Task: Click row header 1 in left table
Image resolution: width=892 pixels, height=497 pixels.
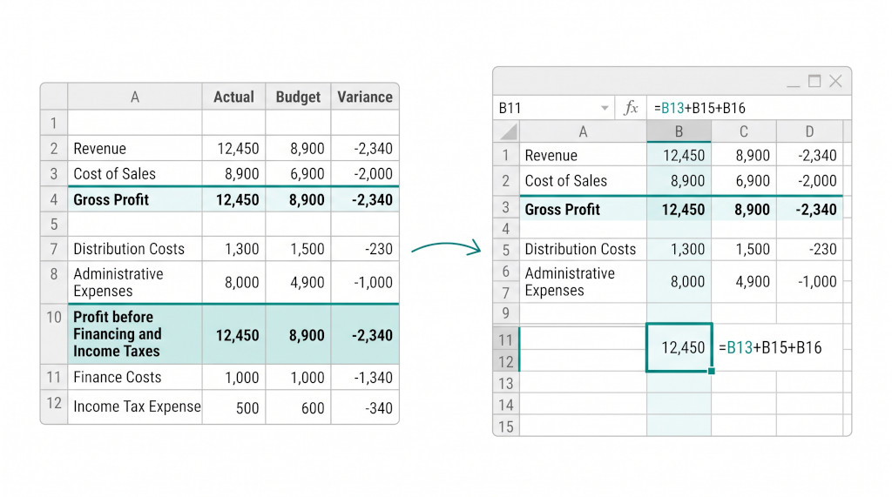Action: [54, 122]
